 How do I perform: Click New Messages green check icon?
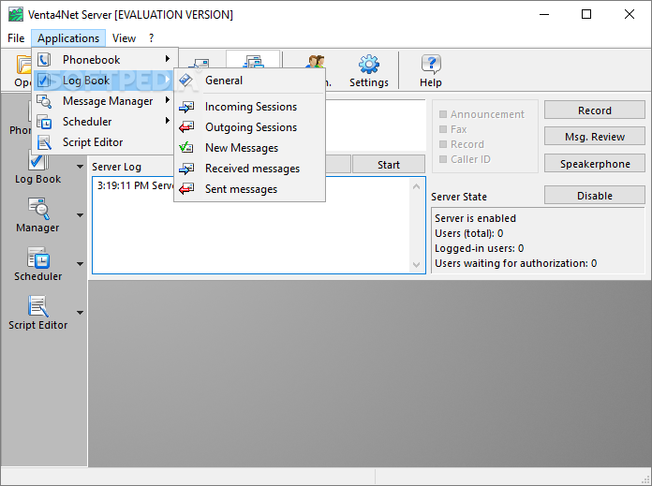click(x=185, y=148)
